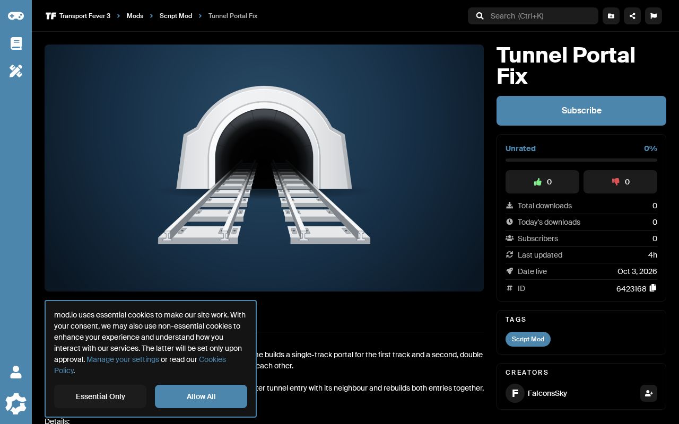
Task: Give the mod a thumbs down
Action: (620, 182)
